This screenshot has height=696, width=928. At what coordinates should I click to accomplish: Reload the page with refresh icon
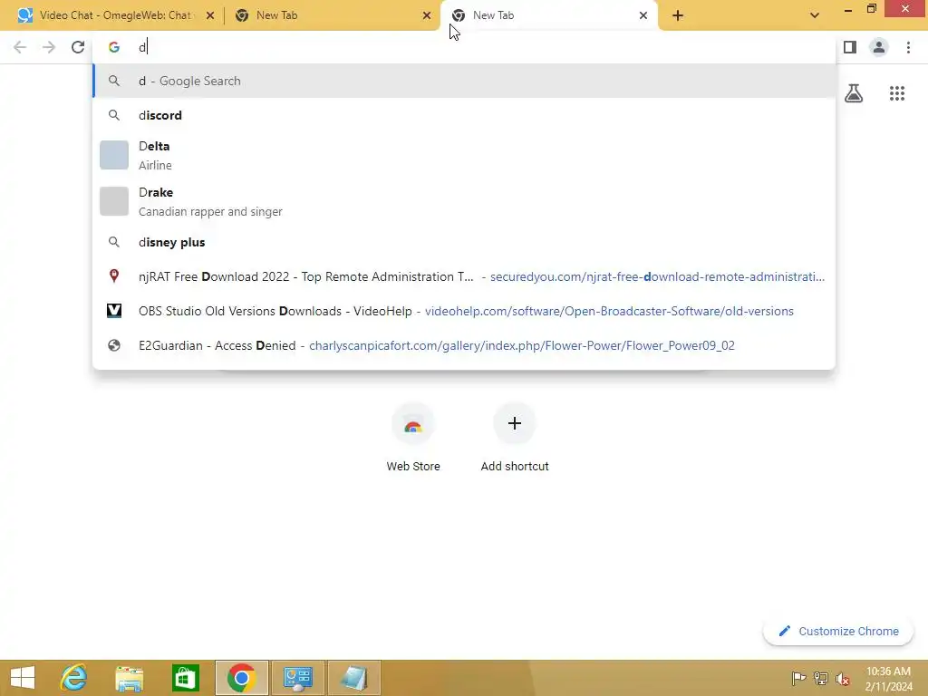pyautogui.click(x=78, y=47)
